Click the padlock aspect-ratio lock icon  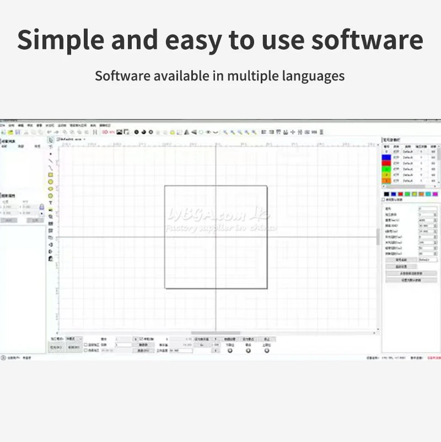click(42, 207)
